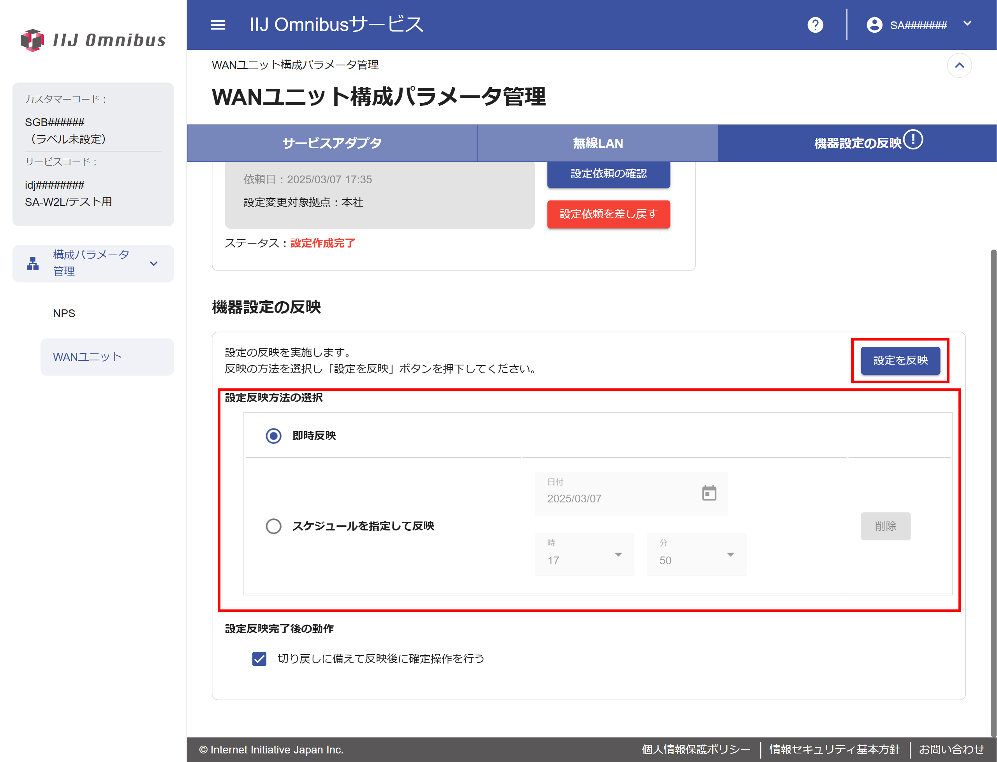Click the vertical page scrollbar

point(993,493)
